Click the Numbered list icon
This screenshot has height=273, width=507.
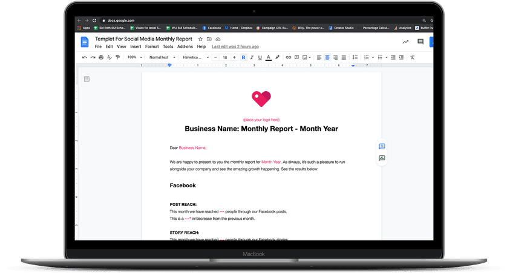click(x=367, y=57)
